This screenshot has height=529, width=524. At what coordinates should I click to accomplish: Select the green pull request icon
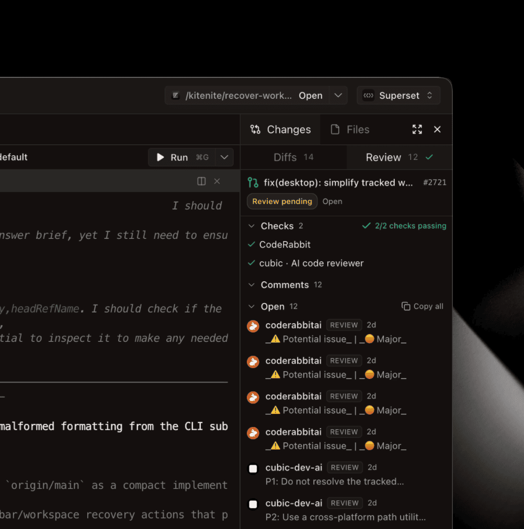253,182
